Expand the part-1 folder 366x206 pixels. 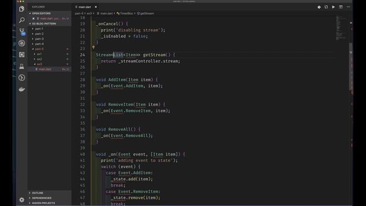pos(39,29)
